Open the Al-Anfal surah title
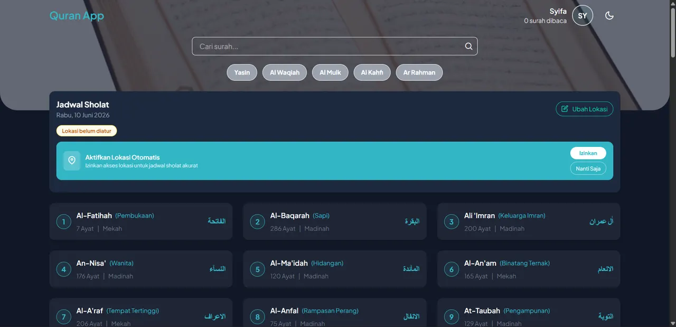Screen dimensions: 676x327 coord(284,311)
